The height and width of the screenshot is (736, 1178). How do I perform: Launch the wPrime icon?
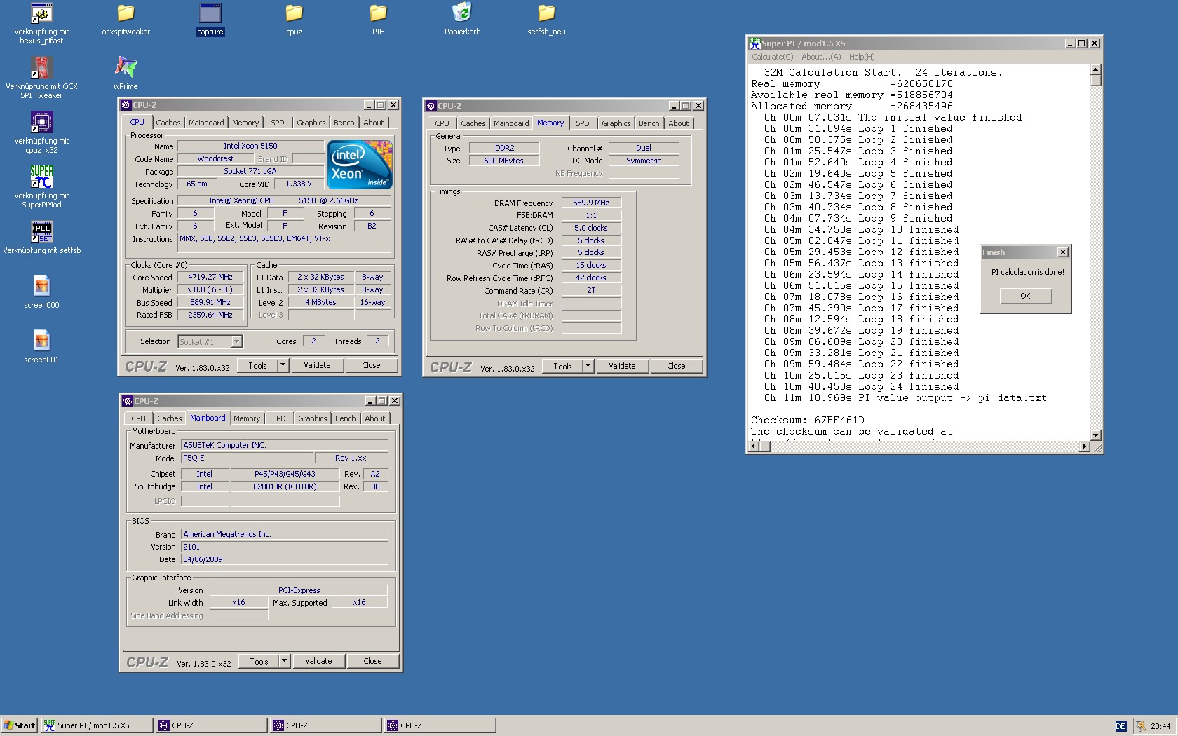[x=126, y=68]
